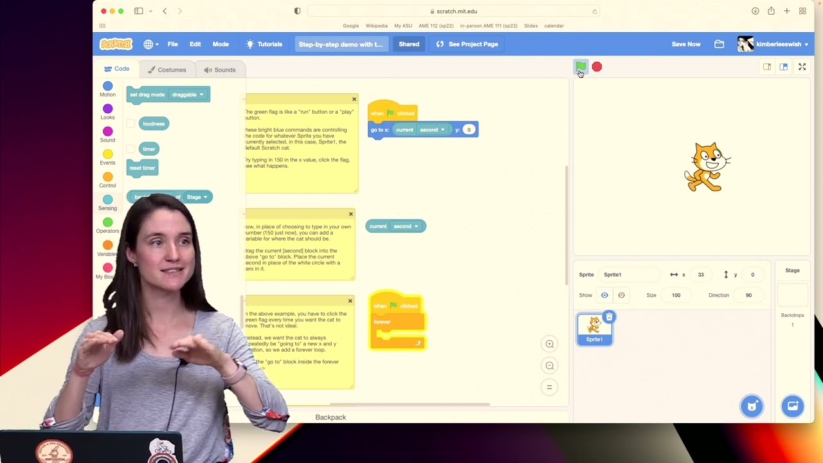This screenshot has width=823, height=463.
Task: Open the Edit menu
Action: [x=195, y=44]
